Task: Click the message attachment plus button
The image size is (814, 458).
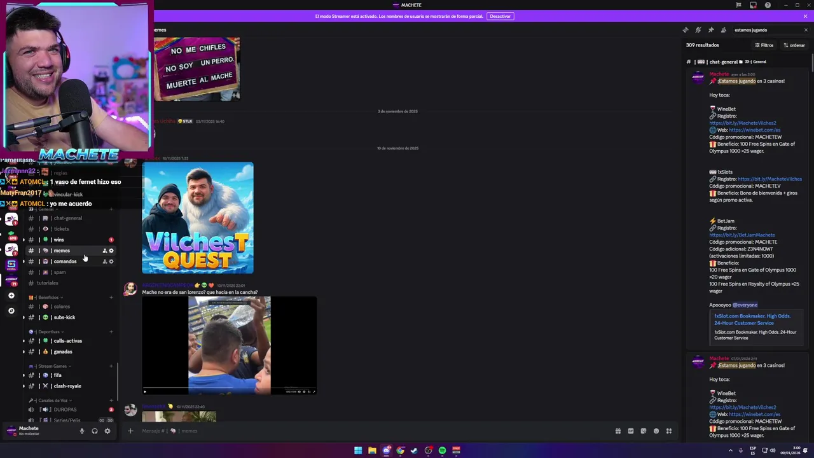Action: click(130, 431)
